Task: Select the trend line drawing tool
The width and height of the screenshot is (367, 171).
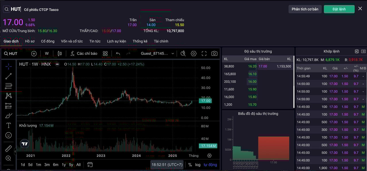Action: pyautogui.click(x=9, y=76)
